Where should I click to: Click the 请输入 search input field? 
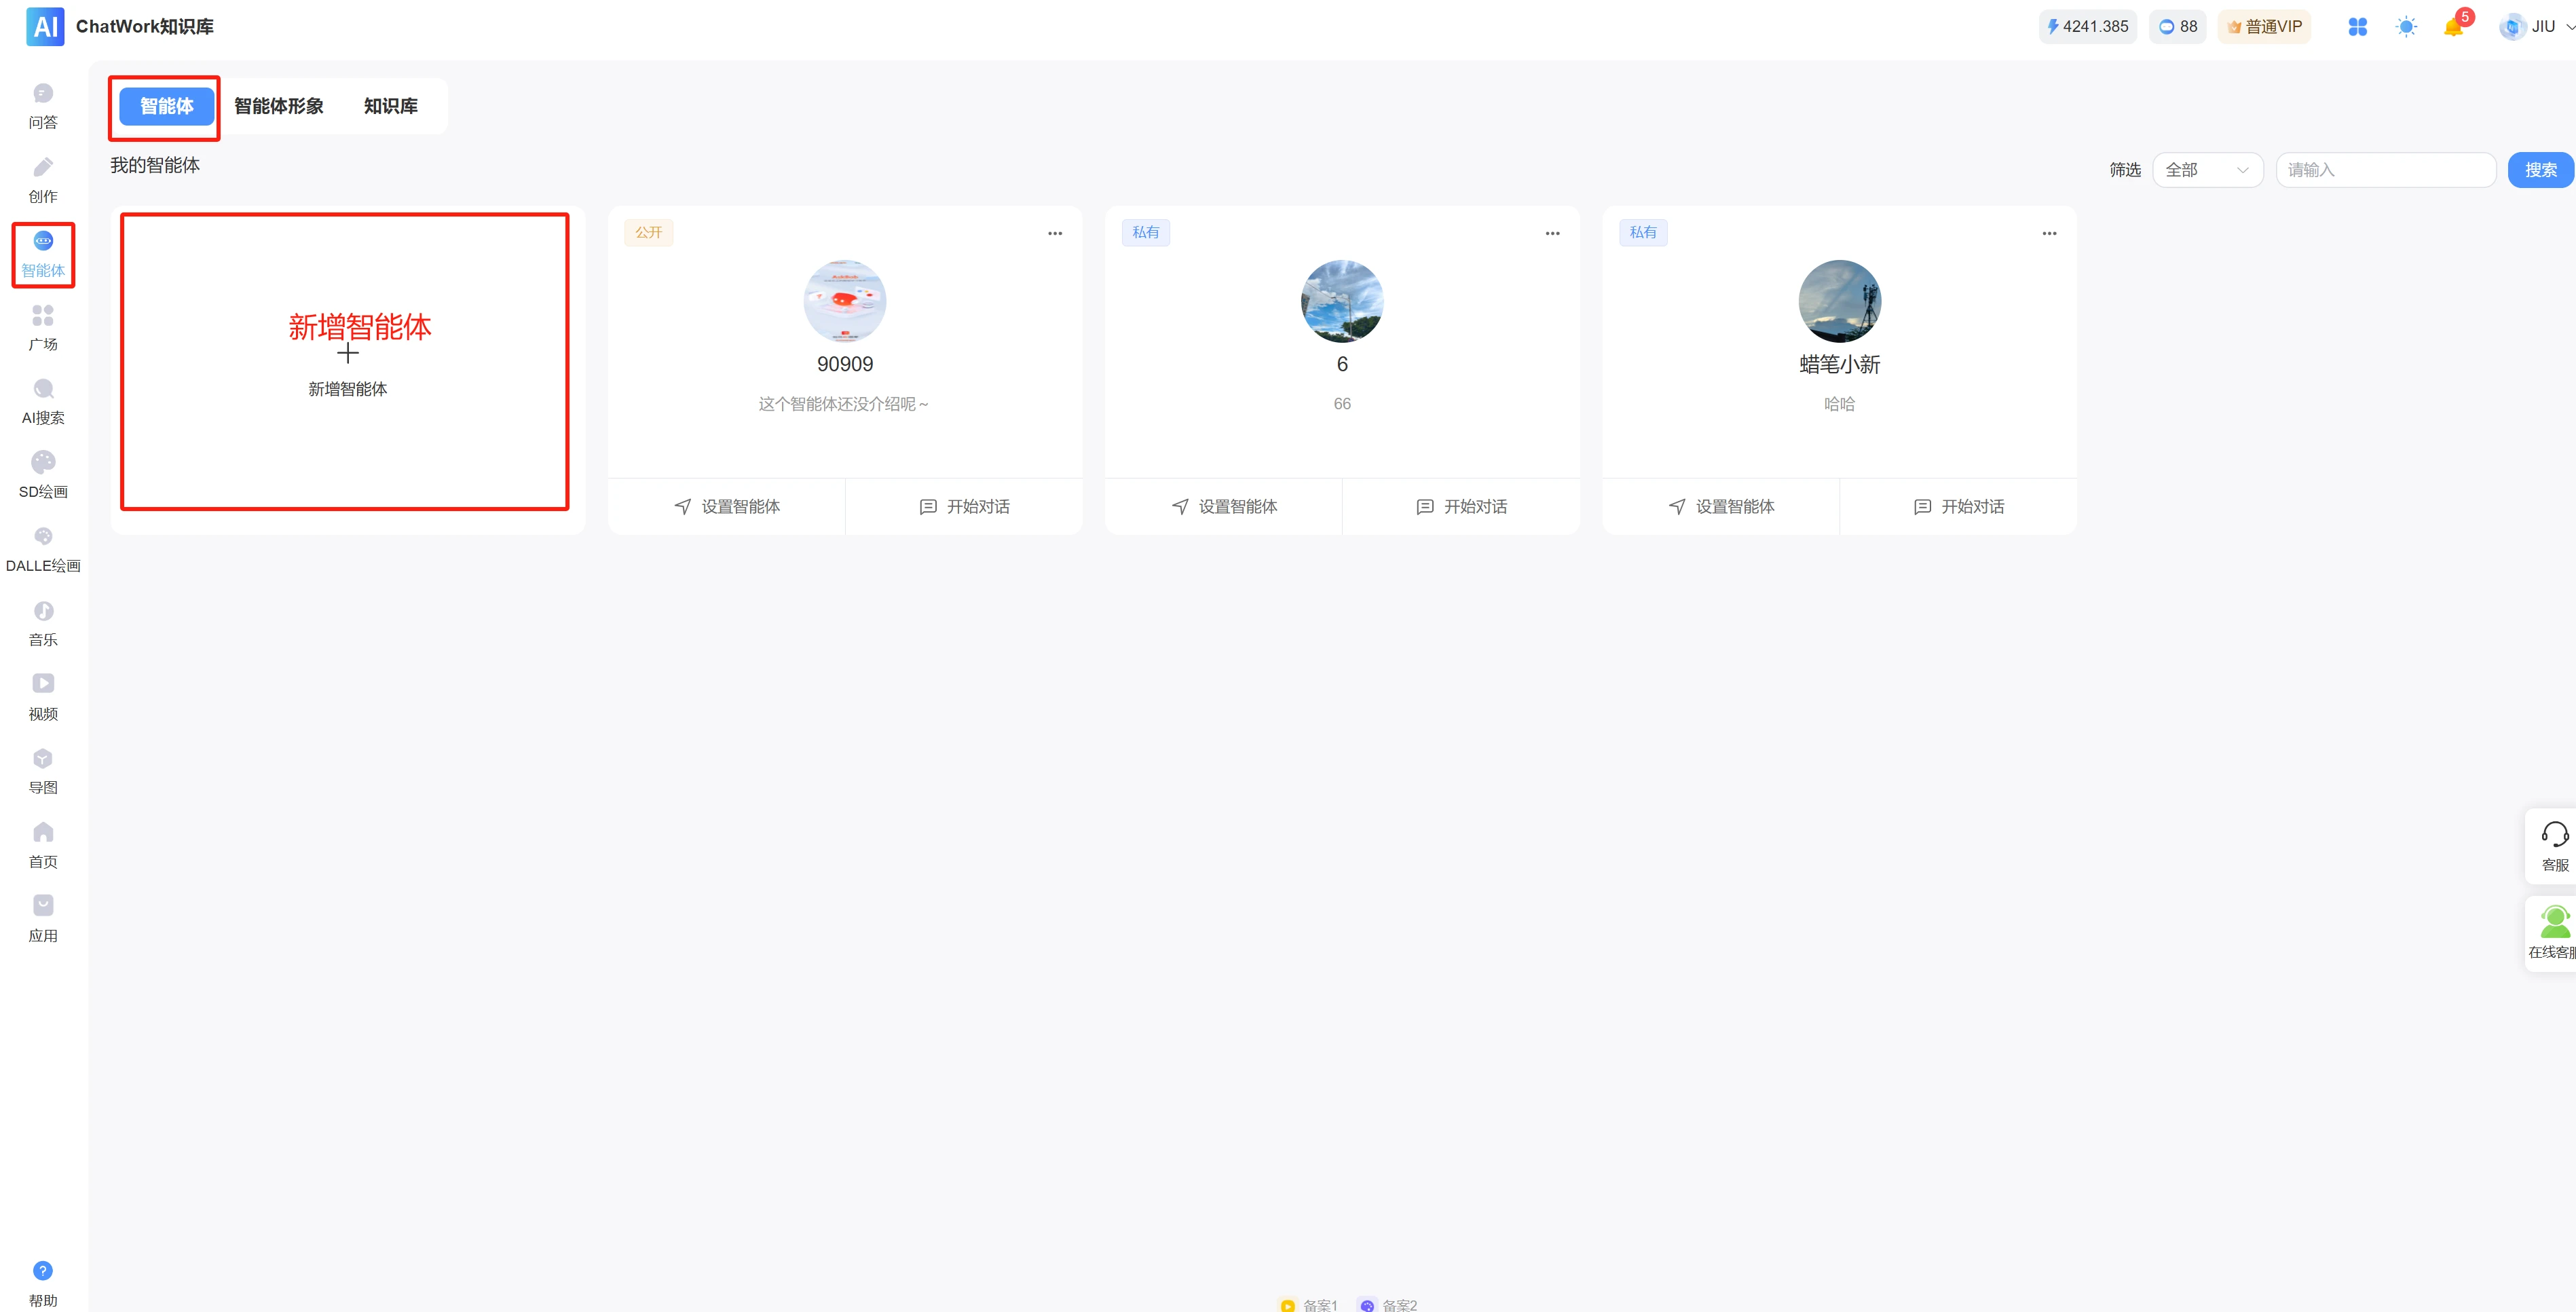(2386, 169)
